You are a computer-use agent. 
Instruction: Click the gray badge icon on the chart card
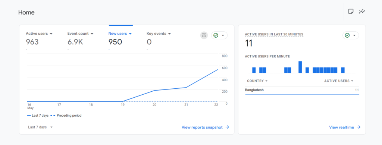click(204, 35)
